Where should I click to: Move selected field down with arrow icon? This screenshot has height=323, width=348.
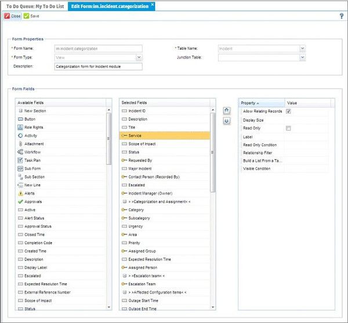click(227, 121)
